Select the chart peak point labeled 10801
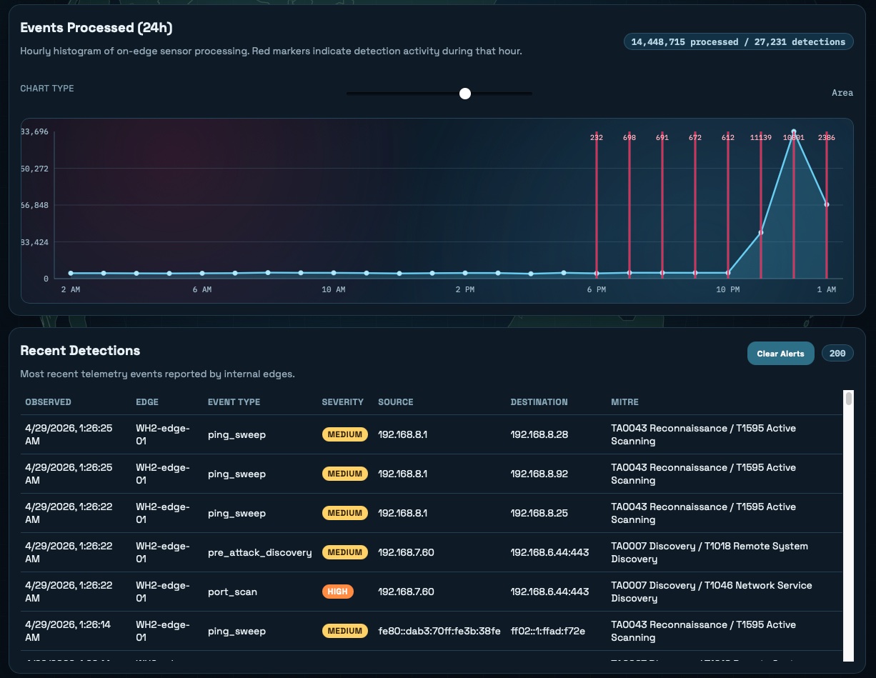Image resolution: width=876 pixels, height=678 pixels. pos(793,132)
